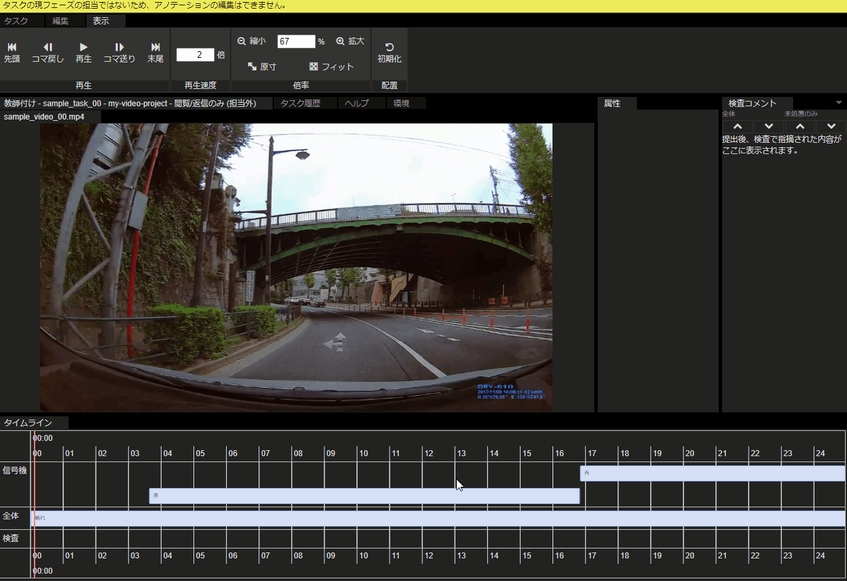This screenshot has height=581, width=847.
Task: Click the playback speed input field
Action: tap(195, 54)
